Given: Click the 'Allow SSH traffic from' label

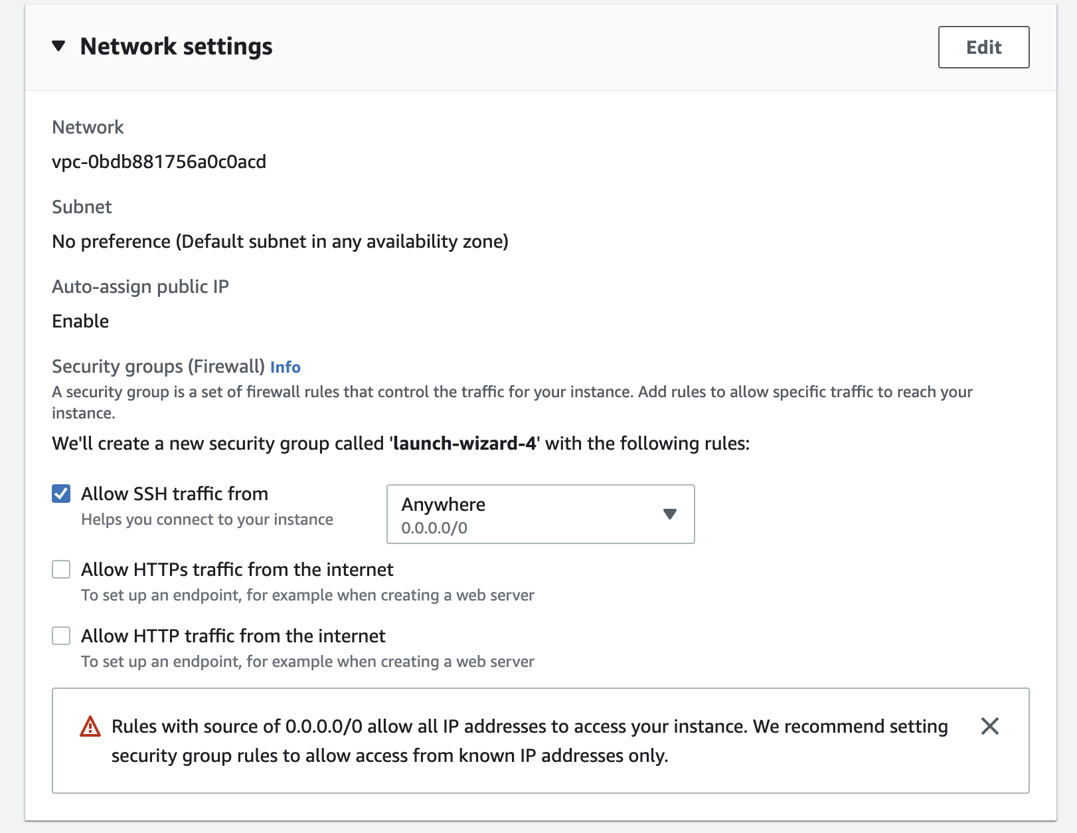Looking at the screenshot, I should pyautogui.click(x=175, y=494).
